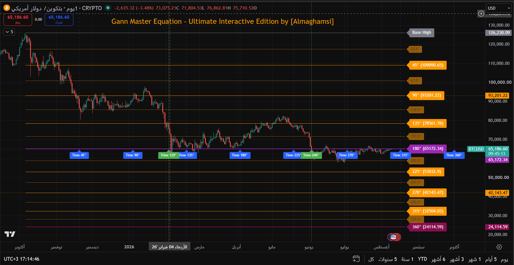
Task: Click the Time 360° marker
Action: tap(454, 155)
